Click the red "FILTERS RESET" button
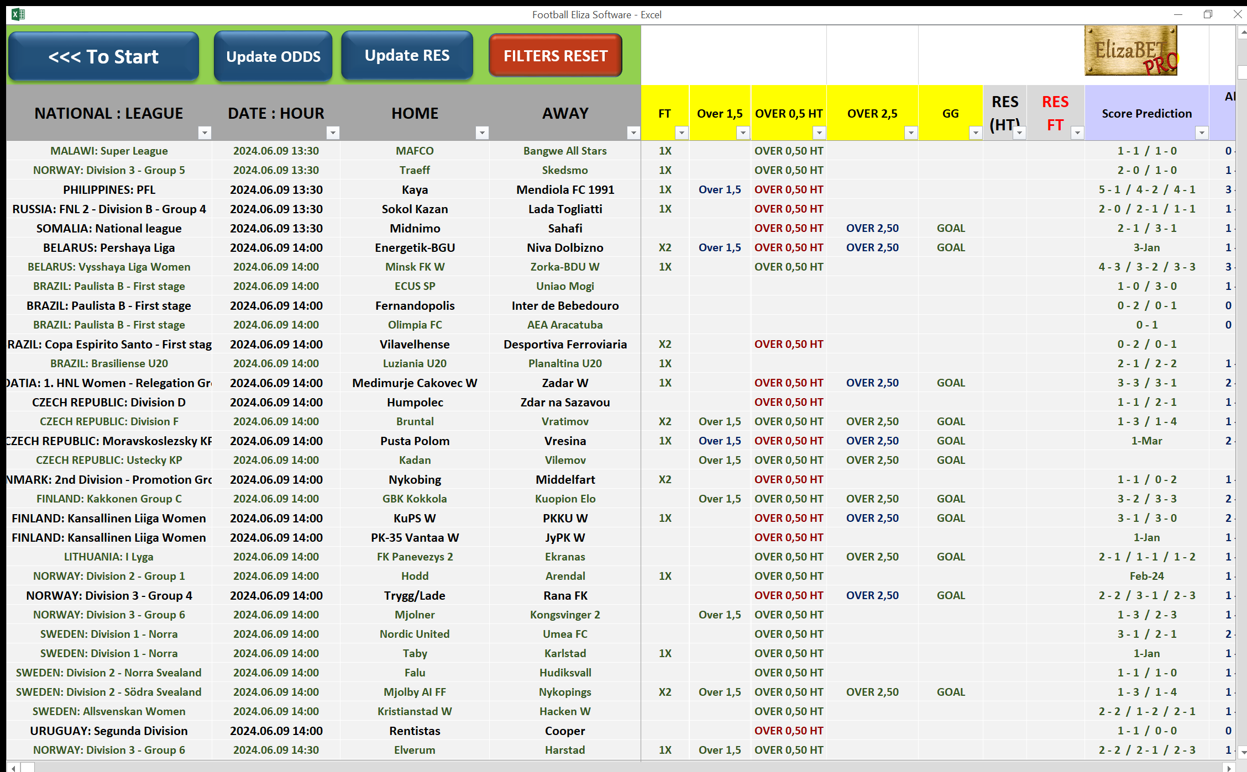This screenshot has width=1247, height=772. coord(555,55)
